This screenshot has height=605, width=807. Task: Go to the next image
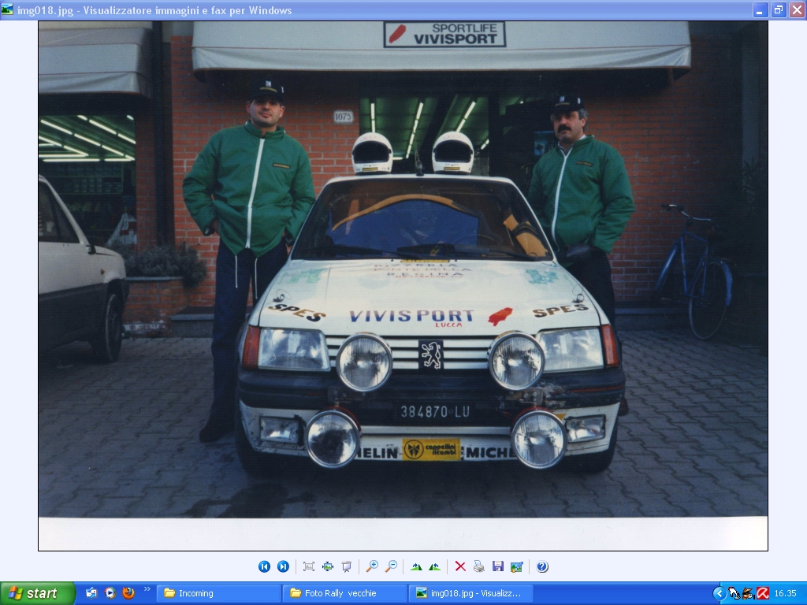click(283, 566)
